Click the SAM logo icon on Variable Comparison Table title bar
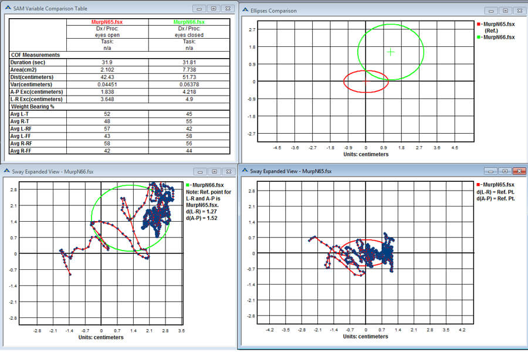This screenshot has width=528, height=352. pos(7,8)
